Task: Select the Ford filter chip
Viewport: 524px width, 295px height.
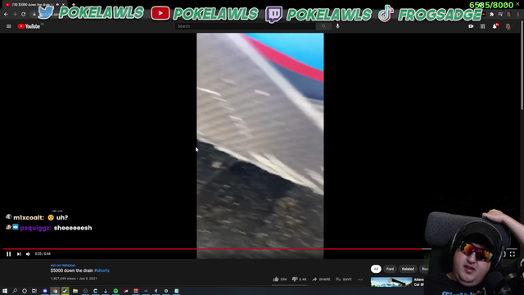Action: click(x=390, y=269)
